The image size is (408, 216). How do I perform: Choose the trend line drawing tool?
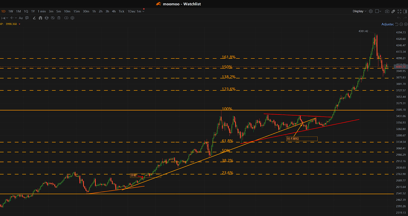tap(34, 18)
